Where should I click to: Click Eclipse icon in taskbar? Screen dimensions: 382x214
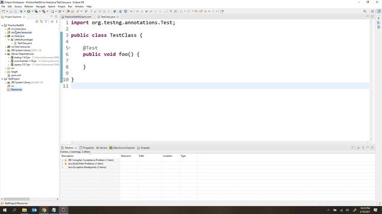63,210
